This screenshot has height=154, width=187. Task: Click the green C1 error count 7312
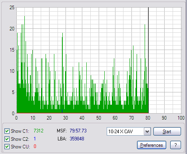(38, 131)
